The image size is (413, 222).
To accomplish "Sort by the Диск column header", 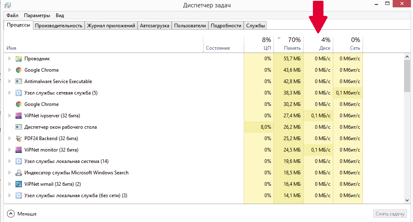I will pos(319,44).
